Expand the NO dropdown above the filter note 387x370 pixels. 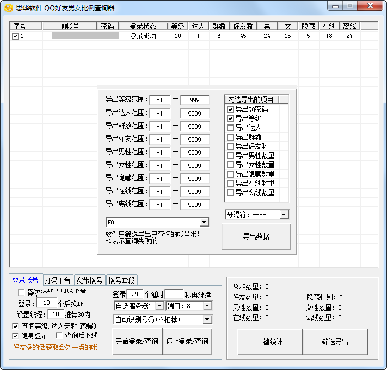(x=204, y=222)
